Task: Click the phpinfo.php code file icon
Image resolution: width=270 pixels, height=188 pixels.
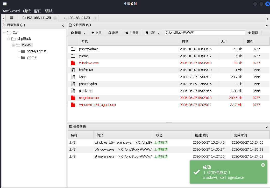Action: [x=73, y=84]
